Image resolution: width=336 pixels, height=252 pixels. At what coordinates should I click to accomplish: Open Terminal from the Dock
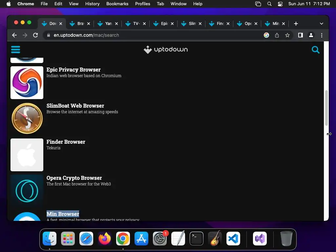197,239
